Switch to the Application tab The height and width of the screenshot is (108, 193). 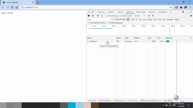point(163,12)
